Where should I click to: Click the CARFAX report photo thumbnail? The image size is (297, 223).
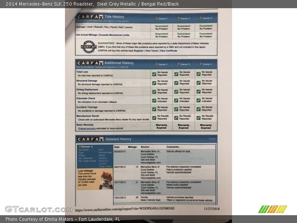click(148, 111)
